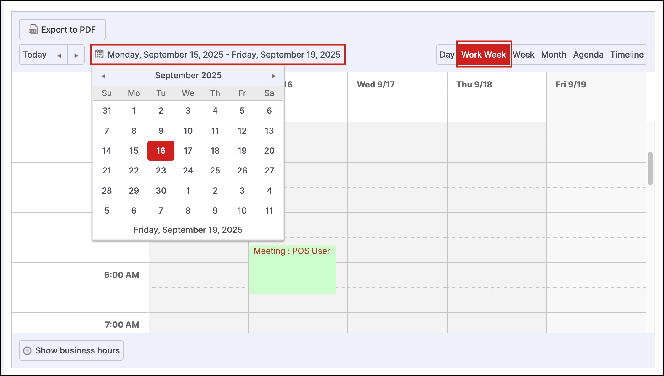Viewport: 664px width, 376px height.
Task: Go to next week with right arrow
Action: click(76, 55)
